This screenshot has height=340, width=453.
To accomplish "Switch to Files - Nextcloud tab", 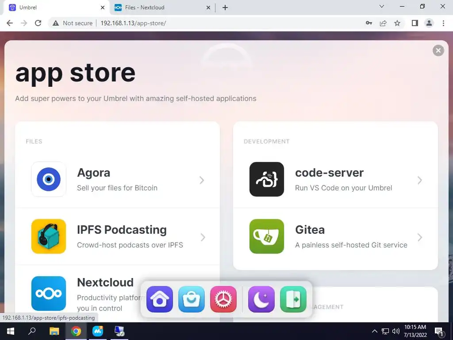I will pyautogui.click(x=162, y=8).
